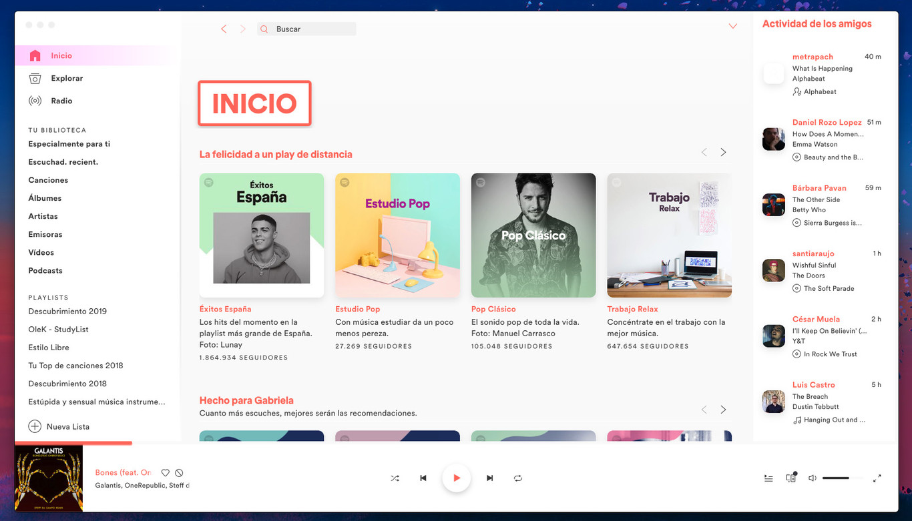Click the Galantis album artwork
This screenshot has width=912, height=521.
(49, 478)
